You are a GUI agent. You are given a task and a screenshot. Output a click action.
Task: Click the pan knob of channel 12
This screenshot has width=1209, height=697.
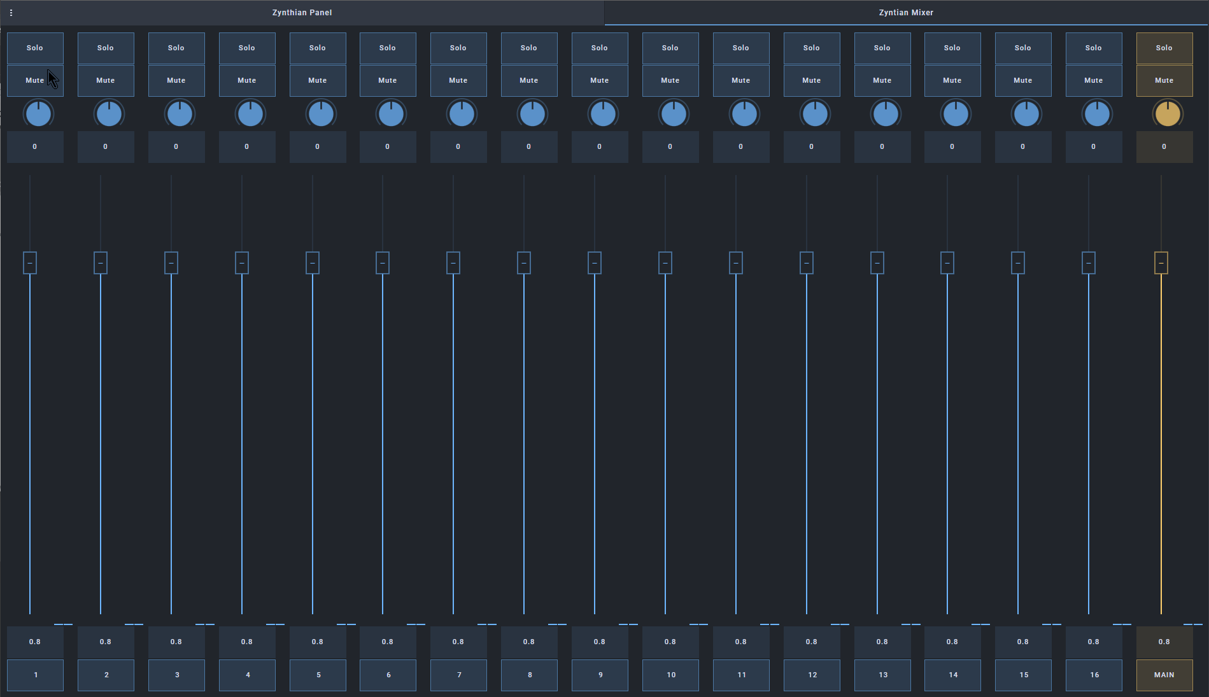815,115
